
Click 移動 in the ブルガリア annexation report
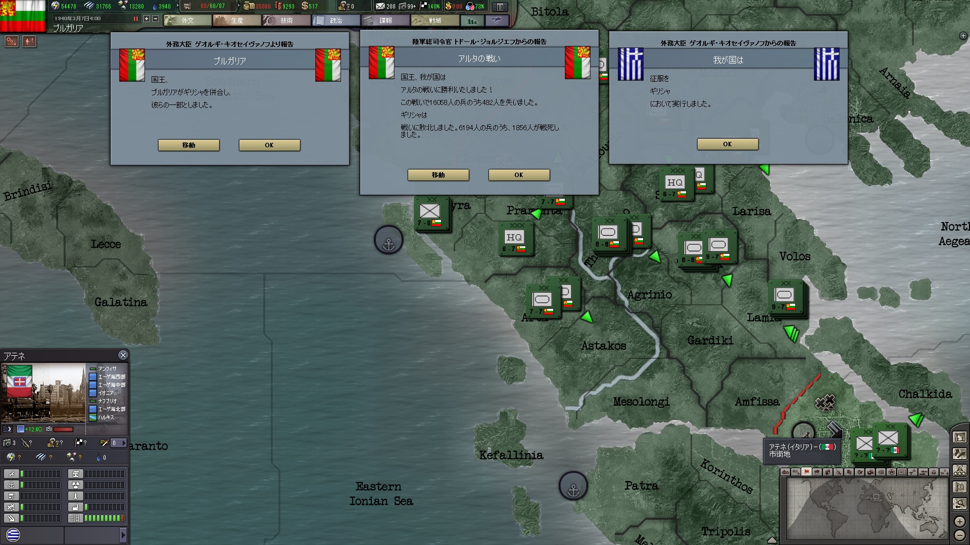(188, 145)
